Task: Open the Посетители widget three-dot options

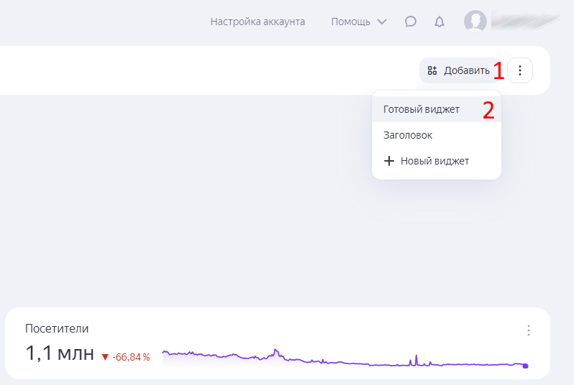Action: [529, 330]
